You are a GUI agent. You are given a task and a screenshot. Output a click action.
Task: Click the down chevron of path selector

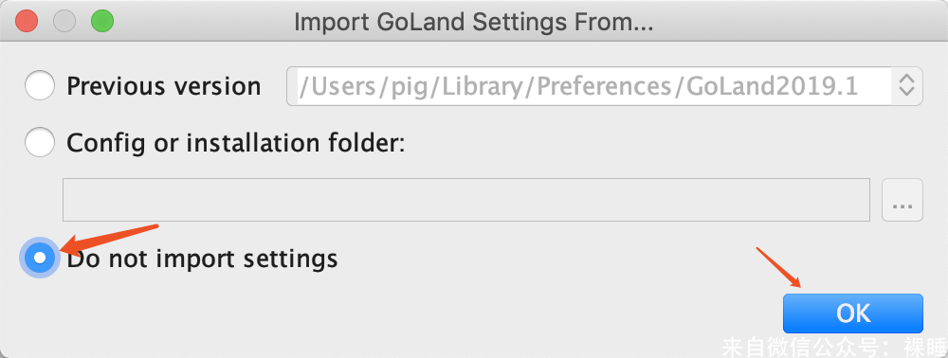coord(906,93)
